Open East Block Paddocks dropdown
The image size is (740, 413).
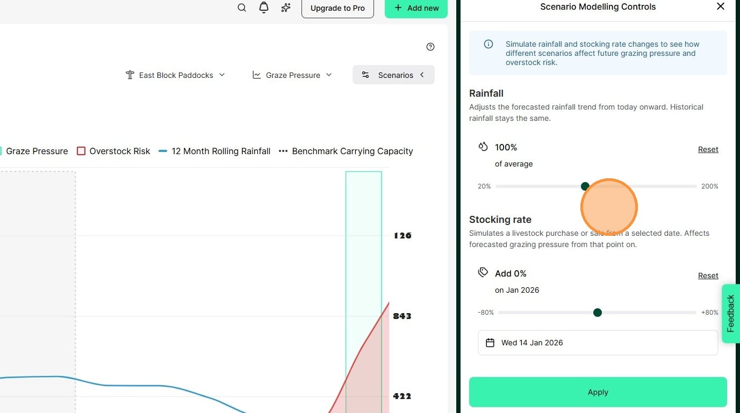pos(175,75)
